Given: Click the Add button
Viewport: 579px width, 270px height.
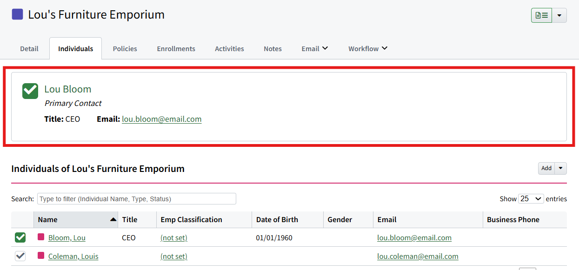Looking at the screenshot, I should tap(546, 168).
